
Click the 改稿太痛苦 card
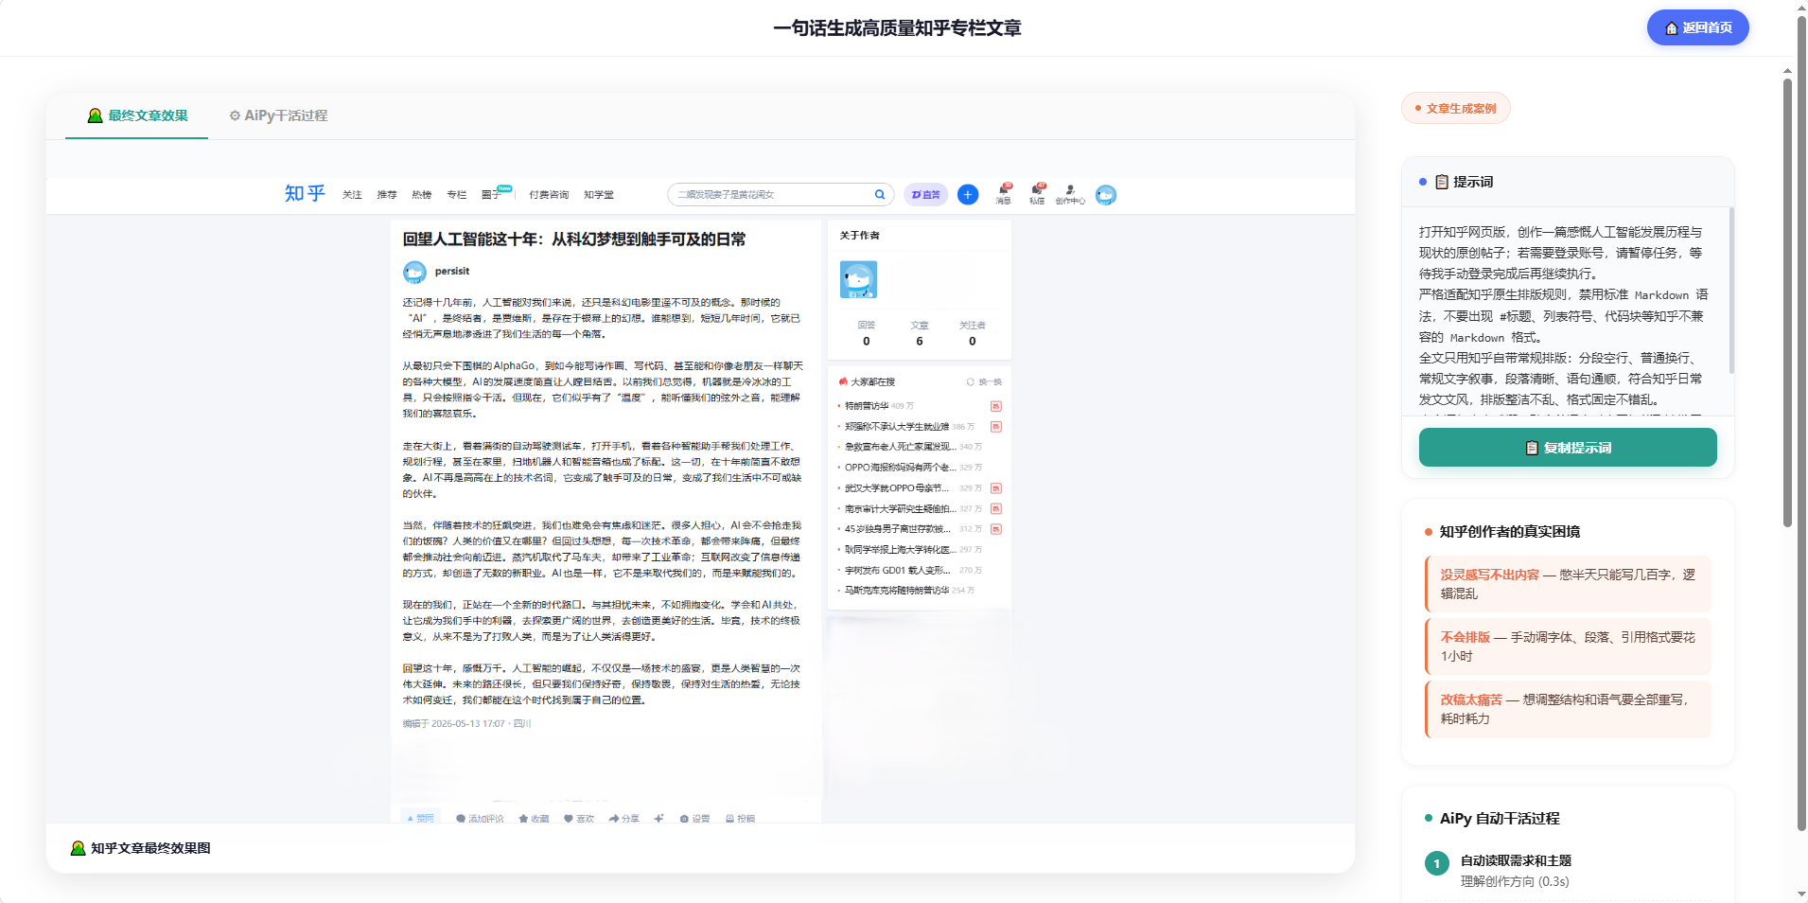click(x=1568, y=709)
